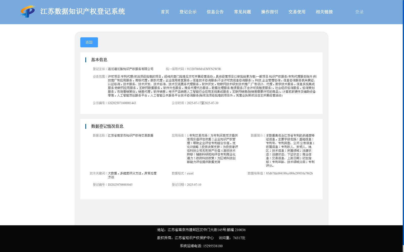
Task: Click the 数据登记情况信息 section heading
Action: click(107, 126)
